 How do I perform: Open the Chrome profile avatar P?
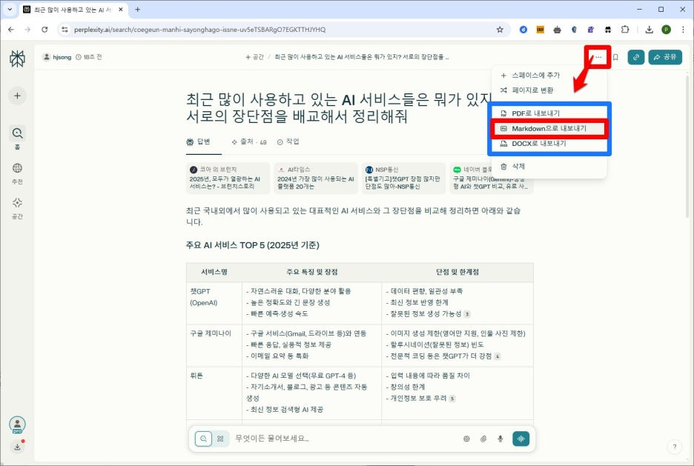[x=666, y=30]
